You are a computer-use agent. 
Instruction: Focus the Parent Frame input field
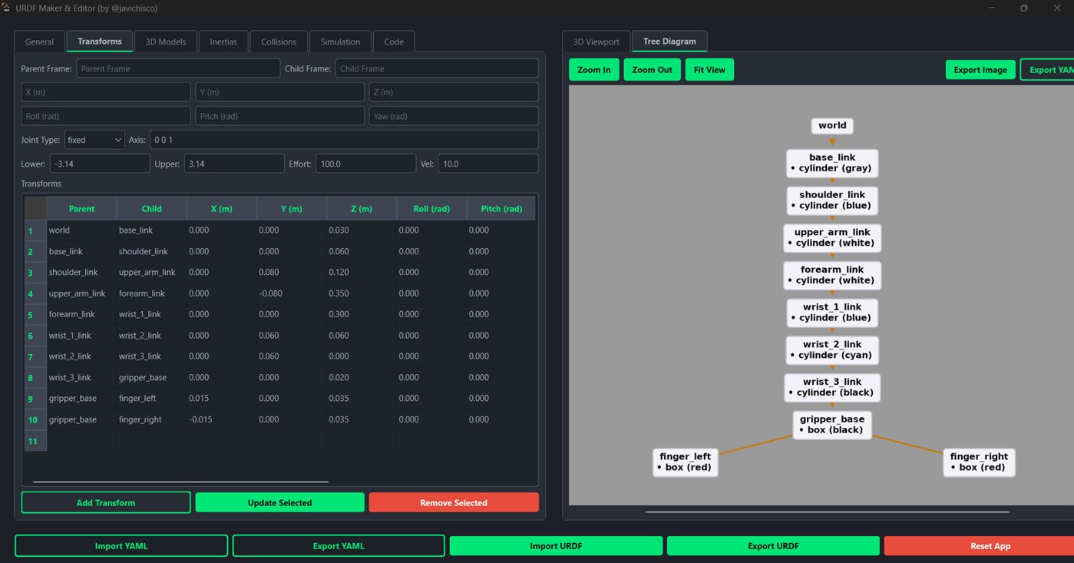point(178,68)
